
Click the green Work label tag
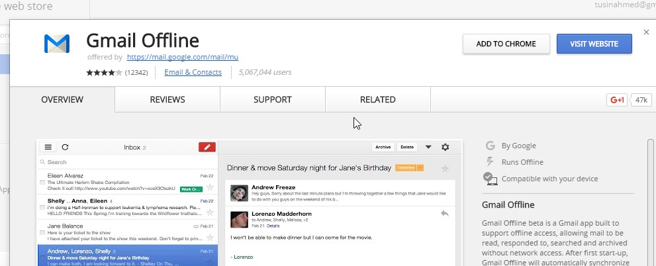click(191, 189)
